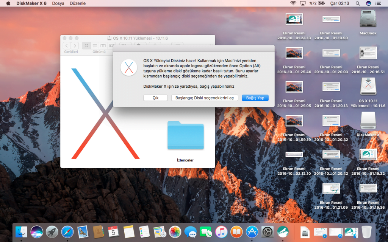Open Başlangıç Diski seçeneklerini aç
The height and width of the screenshot is (242, 388).
pyautogui.click(x=205, y=98)
